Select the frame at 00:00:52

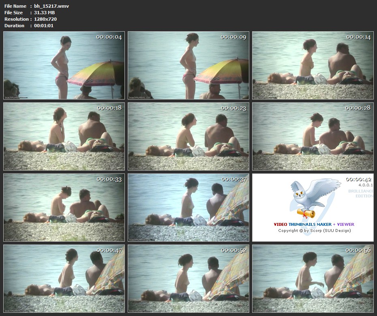point(188,278)
